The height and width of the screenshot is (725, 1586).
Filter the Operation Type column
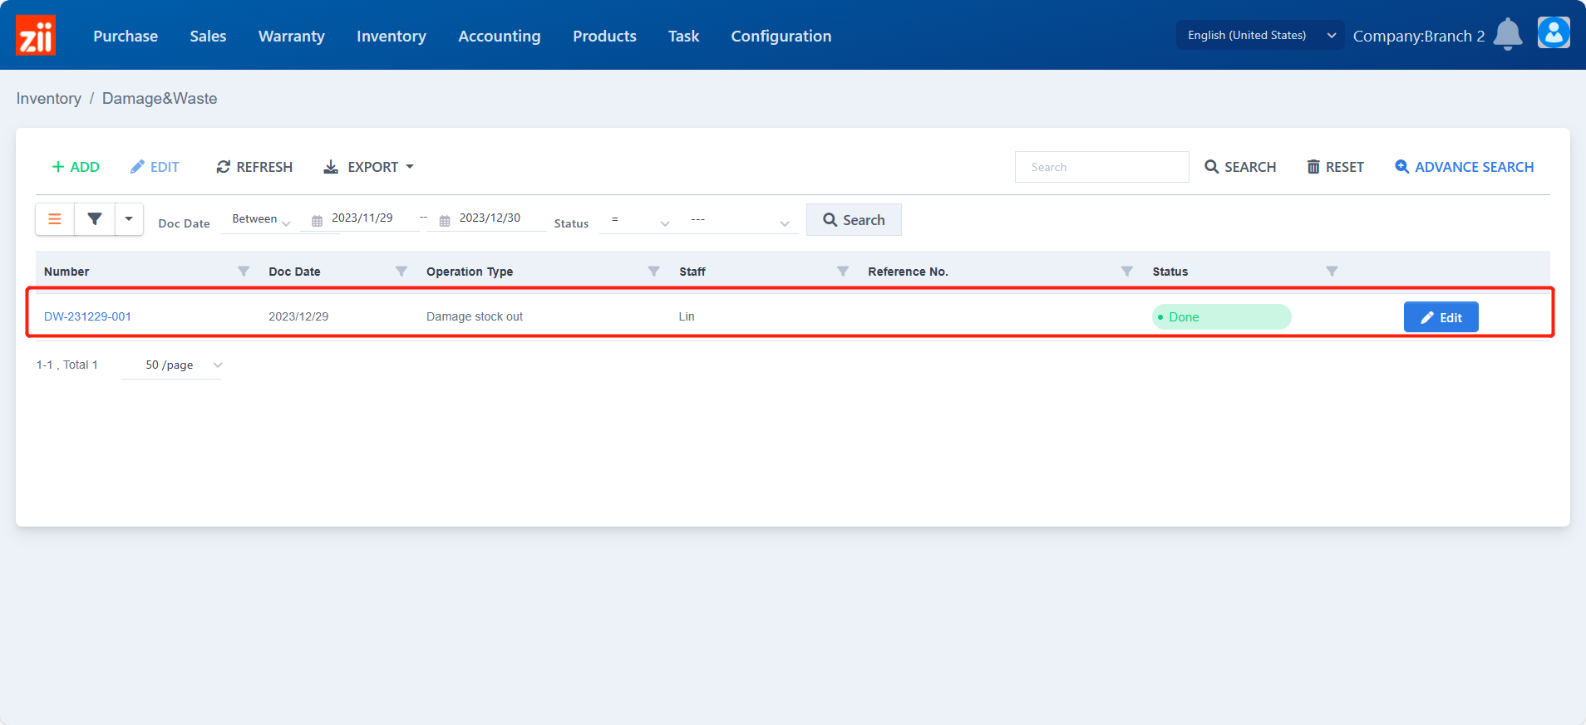654,272
